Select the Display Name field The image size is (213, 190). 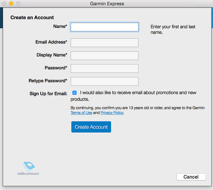coord(105,56)
